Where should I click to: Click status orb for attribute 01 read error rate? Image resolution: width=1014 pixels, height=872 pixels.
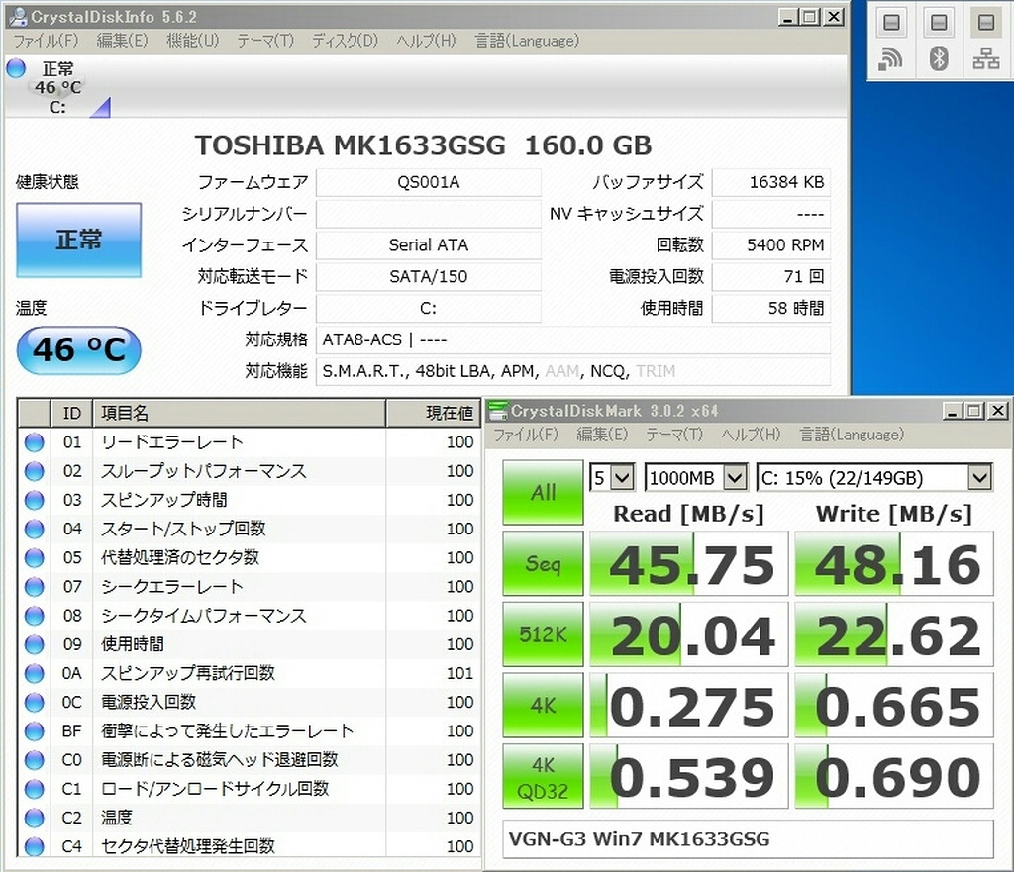pyautogui.click(x=35, y=442)
